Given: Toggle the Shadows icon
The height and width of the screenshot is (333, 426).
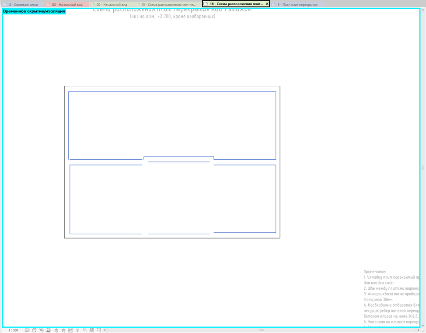Looking at the screenshot, I should (49, 330).
